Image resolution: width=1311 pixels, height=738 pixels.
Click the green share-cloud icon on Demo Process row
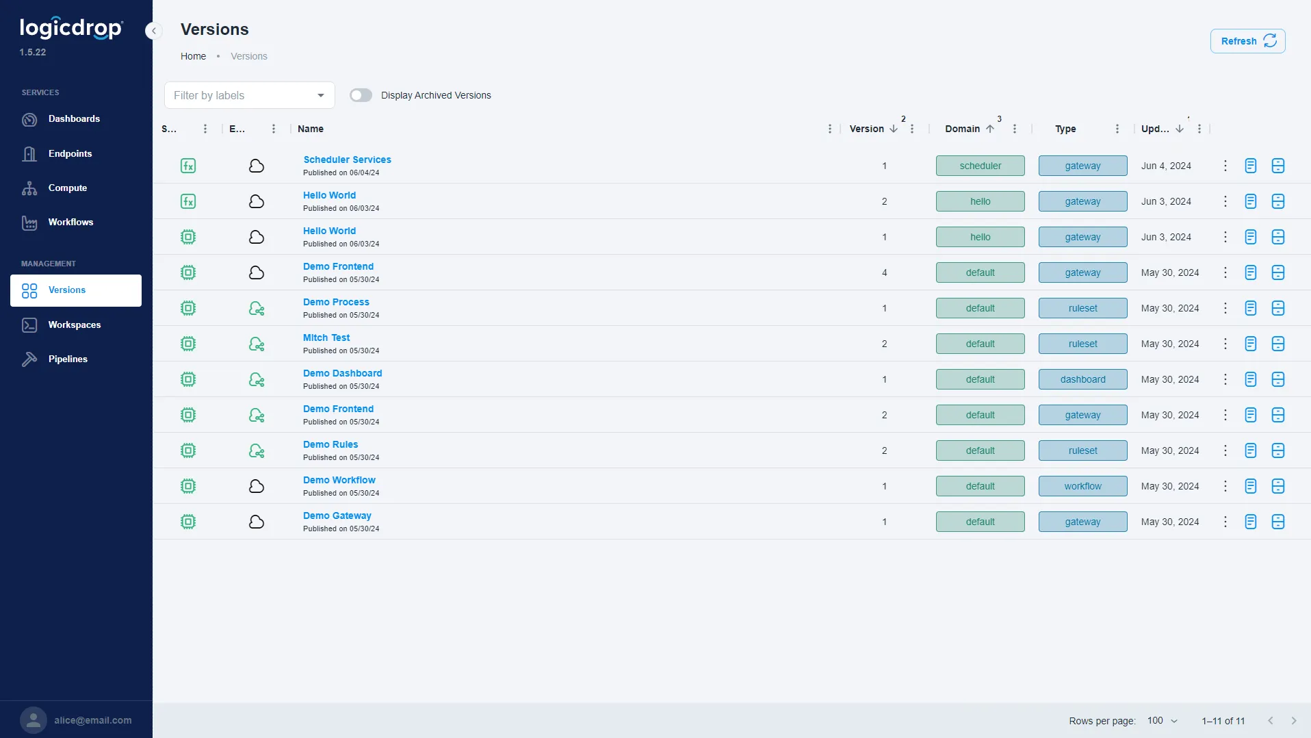coord(257,308)
